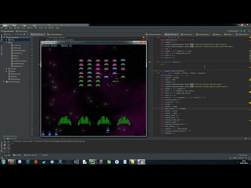Click the tool window quick-access icon bottom-left
The width and height of the screenshot is (251, 188).
[2, 158]
